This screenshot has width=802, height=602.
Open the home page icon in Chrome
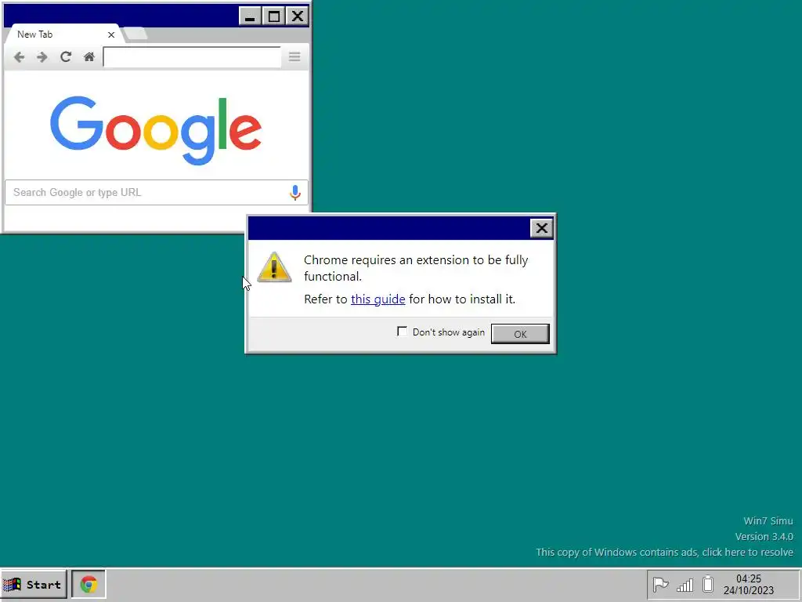click(x=89, y=56)
